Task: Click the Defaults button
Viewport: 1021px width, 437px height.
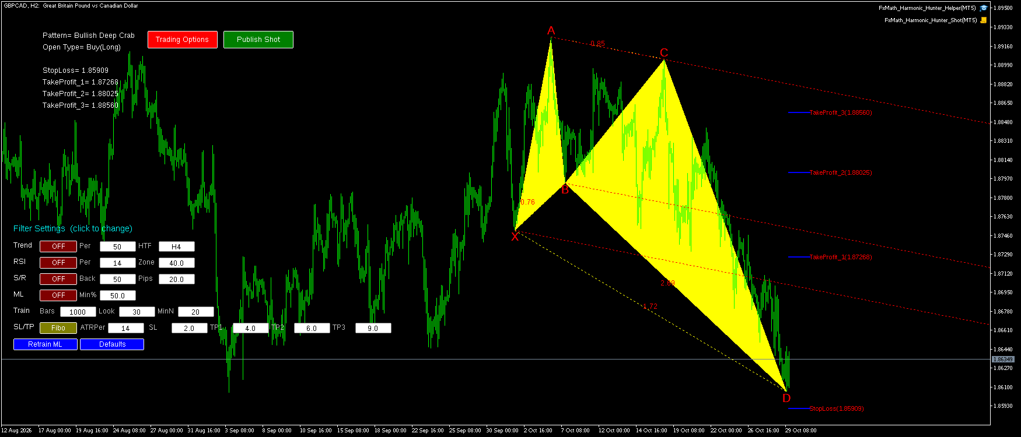Action: [x=112, y=344]
